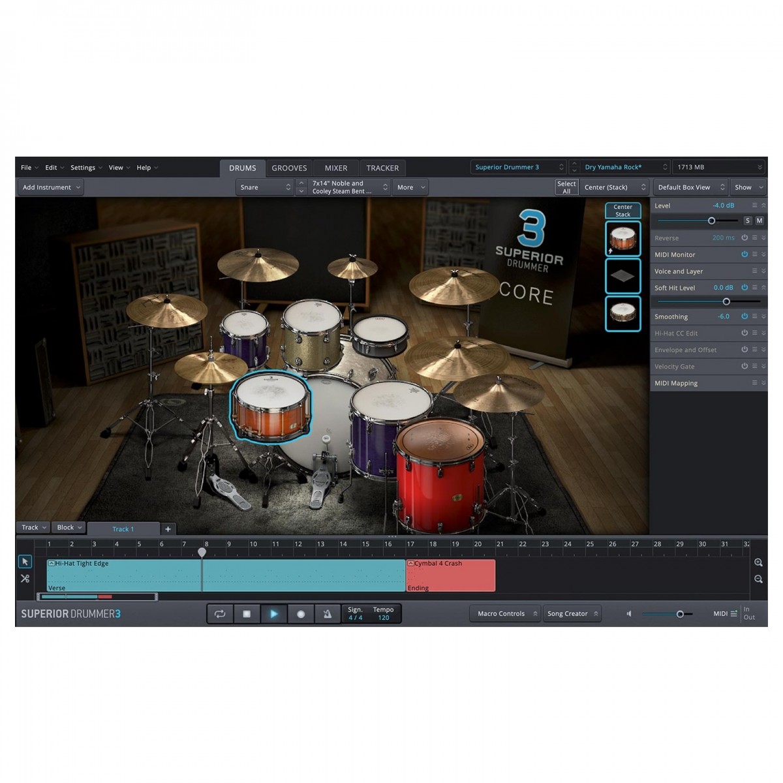This screenshot has height=783, width=783.
Task: Select the Cymbal 4 Crash region in the timeline
Action: [450, 574]
